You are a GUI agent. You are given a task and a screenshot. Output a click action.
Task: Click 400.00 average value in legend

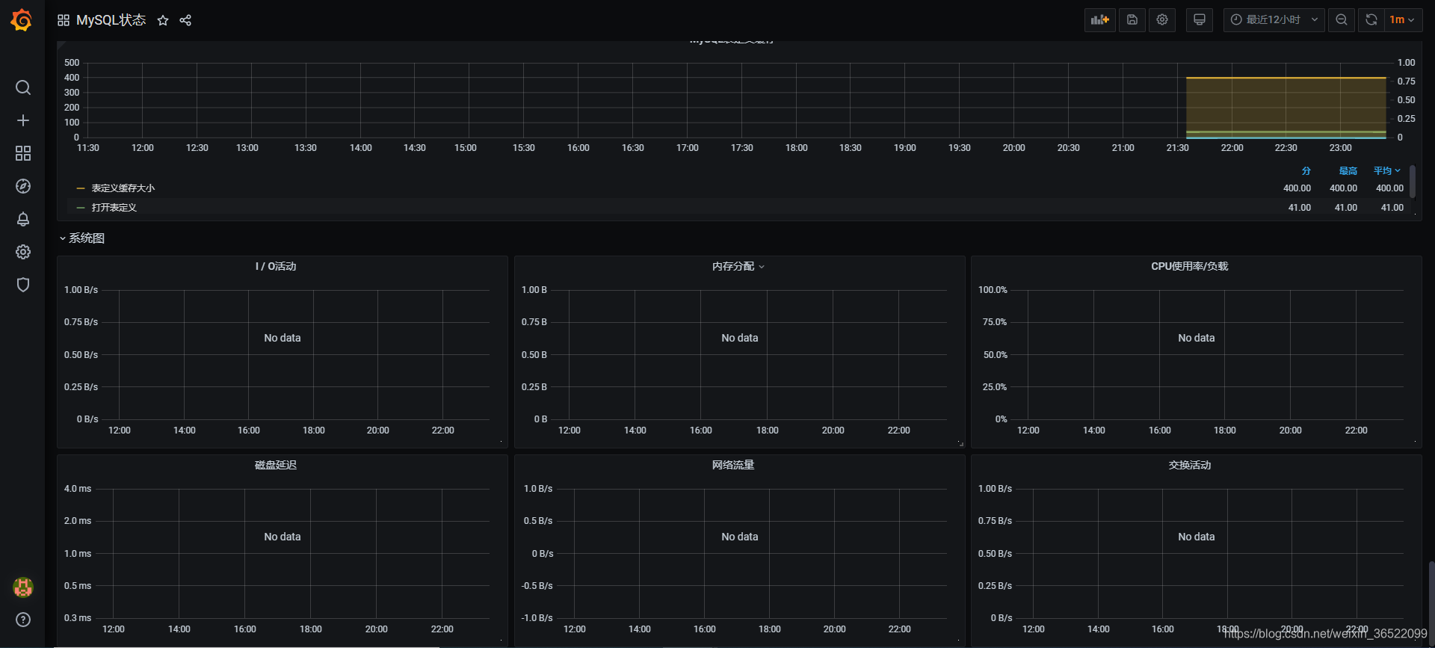point(1389,188)
